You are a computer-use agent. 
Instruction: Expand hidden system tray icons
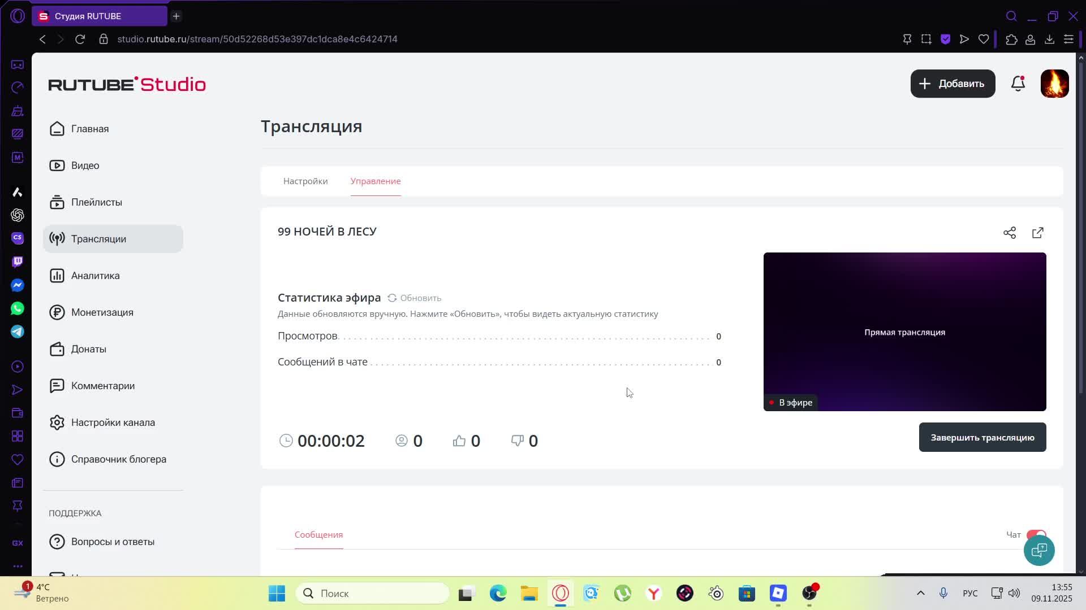coord(920,593)
